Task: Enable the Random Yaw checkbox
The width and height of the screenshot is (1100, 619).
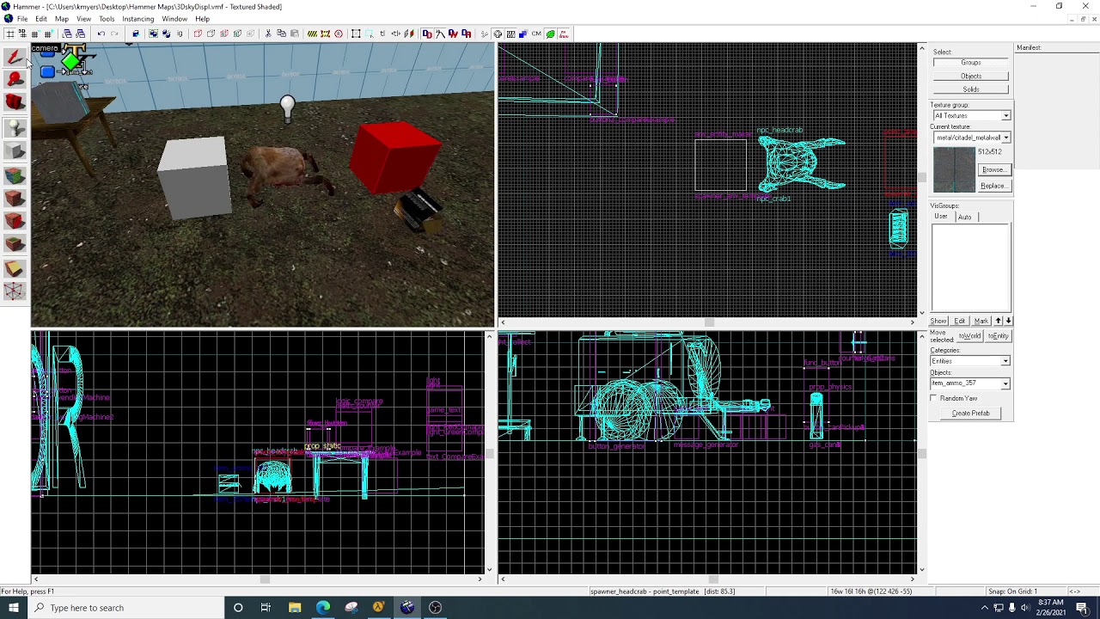Action: point(934,398)
